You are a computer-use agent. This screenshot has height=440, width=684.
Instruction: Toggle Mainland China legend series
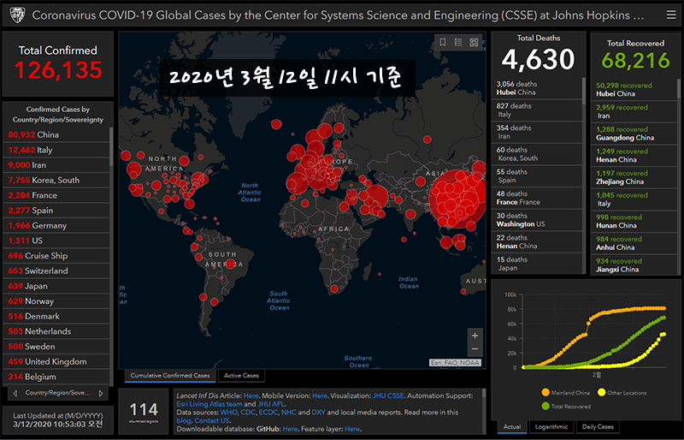pyautogui.click(x=565, y=392)
